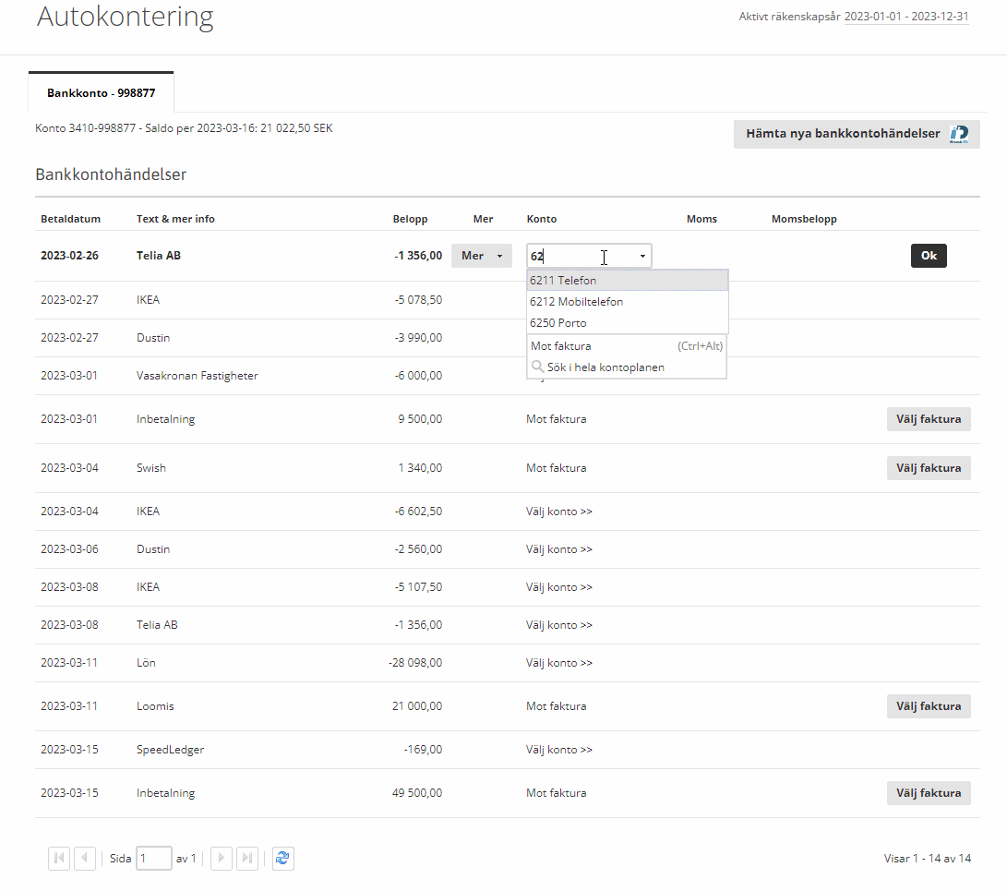Select the IKEA -5 078,50 amount

418,300
